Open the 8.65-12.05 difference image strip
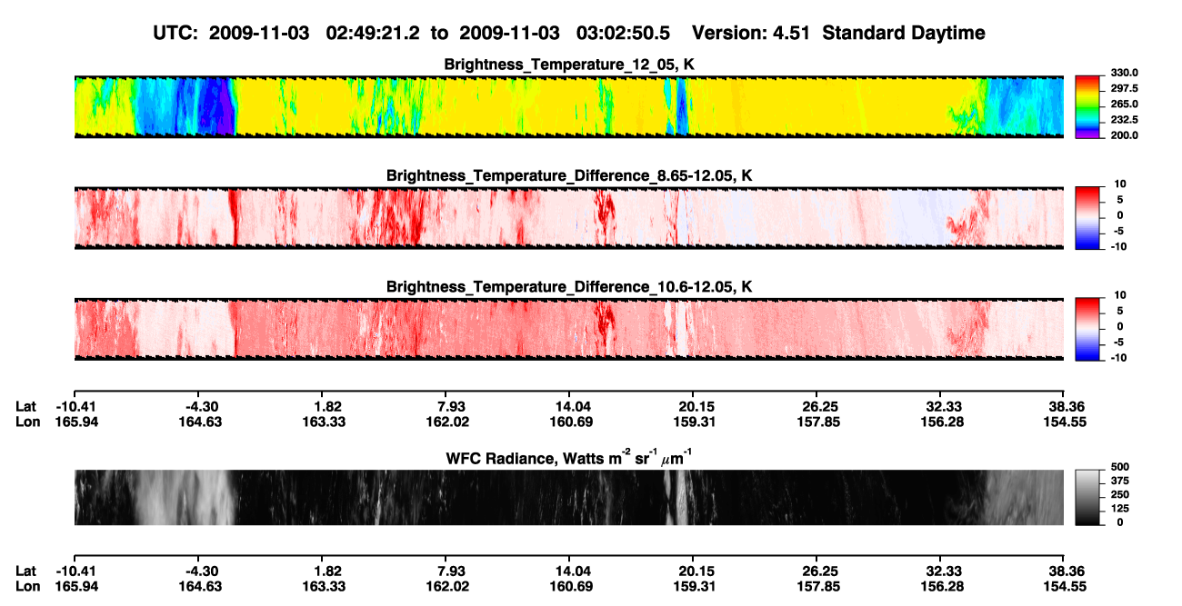Image resolution: width=1182 pixels, height=606 pixels. click(569, 218)
